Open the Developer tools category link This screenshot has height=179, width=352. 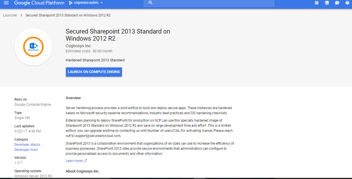point(26,150)
